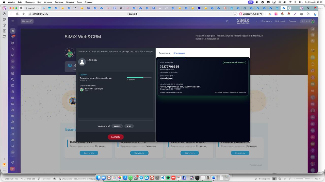Open the mail envelope icon in left sidebar
The image size is (325, 182).
[12, 104]
